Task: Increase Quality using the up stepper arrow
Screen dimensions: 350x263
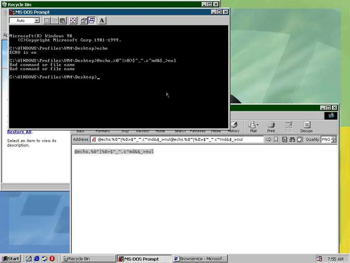Action: pos(334,138)
